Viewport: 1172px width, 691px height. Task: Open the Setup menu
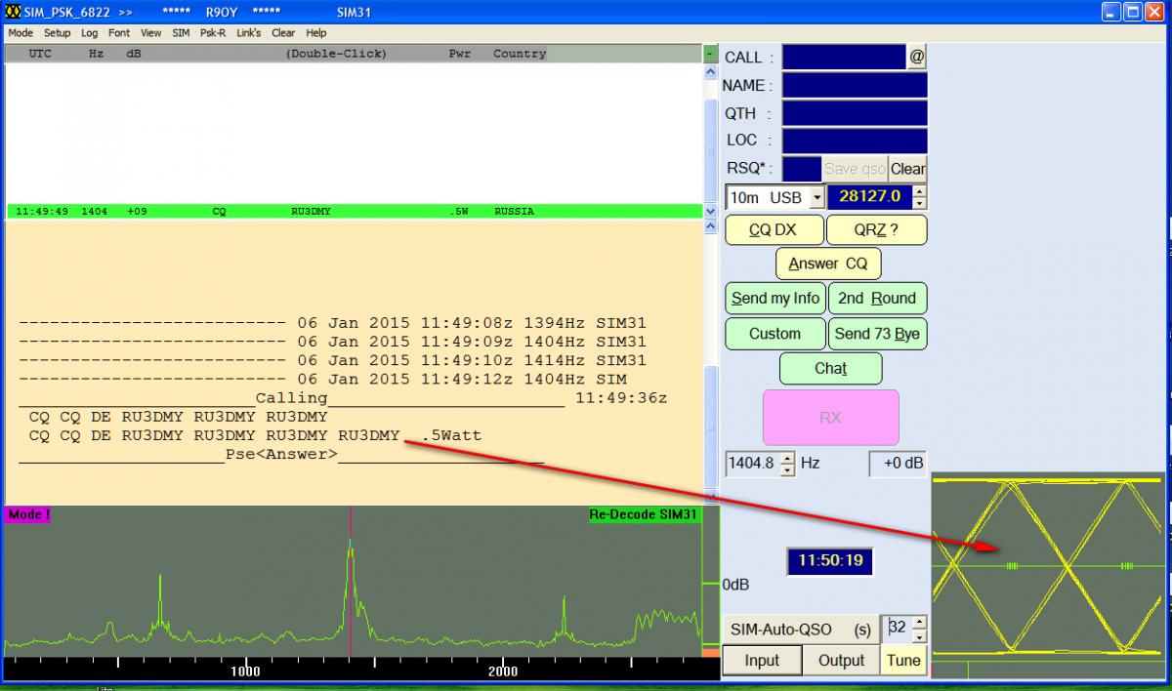pyautogui.click(x=57, y=32)
